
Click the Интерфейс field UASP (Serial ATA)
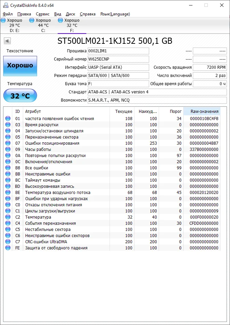coord(118,67)
